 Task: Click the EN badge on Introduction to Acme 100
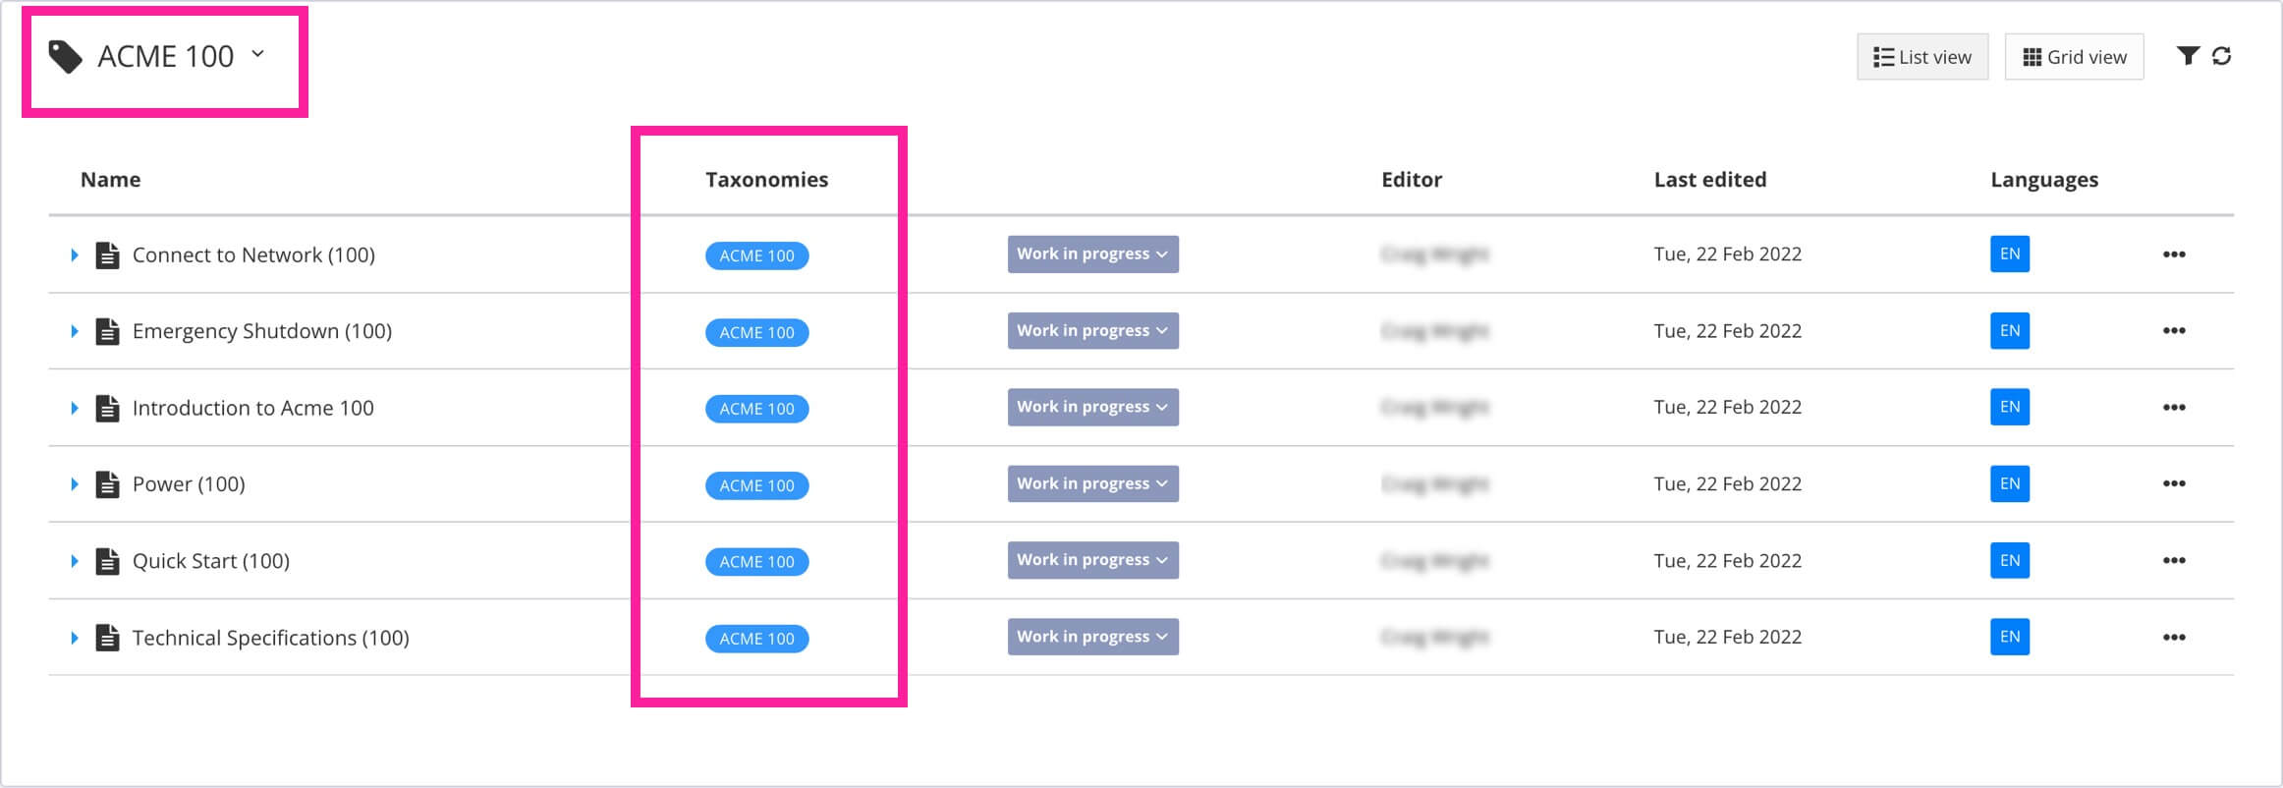2010,407
